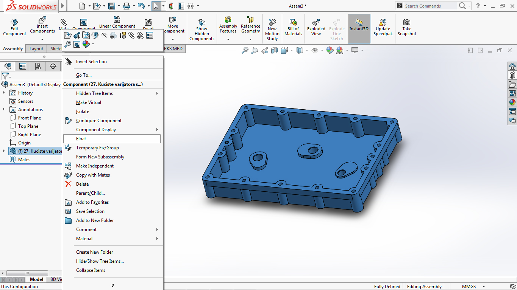Click the Assembly Features icon
Image resolution: width=517 pixels, height=290 pixels.
(x=228, y=20)
